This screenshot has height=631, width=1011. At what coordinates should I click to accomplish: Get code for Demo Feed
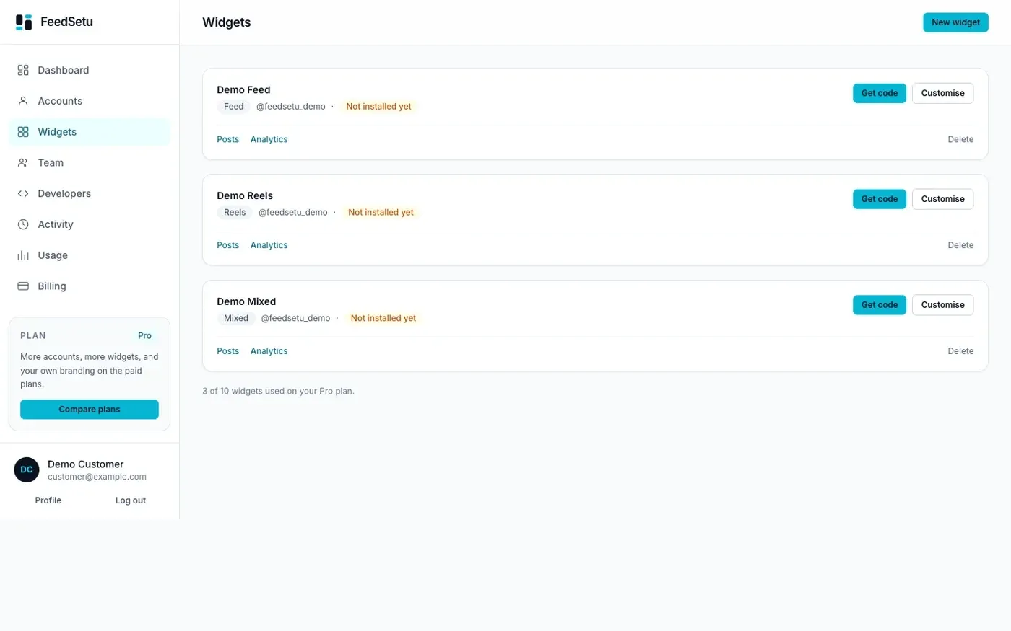point(879,93)
